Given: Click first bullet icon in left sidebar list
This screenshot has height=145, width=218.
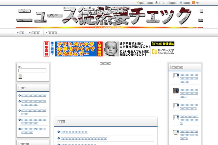Looking at the screenshot, I should [20, 96].
